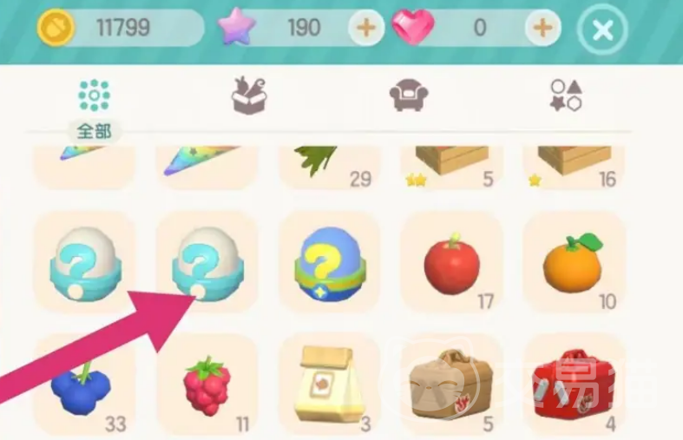Add more star currency with plus button
683x440 pixels.
click(366, 29)
